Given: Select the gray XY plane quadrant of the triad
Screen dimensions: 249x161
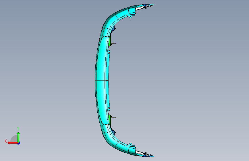Looking at the screenshot, I should point(14,139).
